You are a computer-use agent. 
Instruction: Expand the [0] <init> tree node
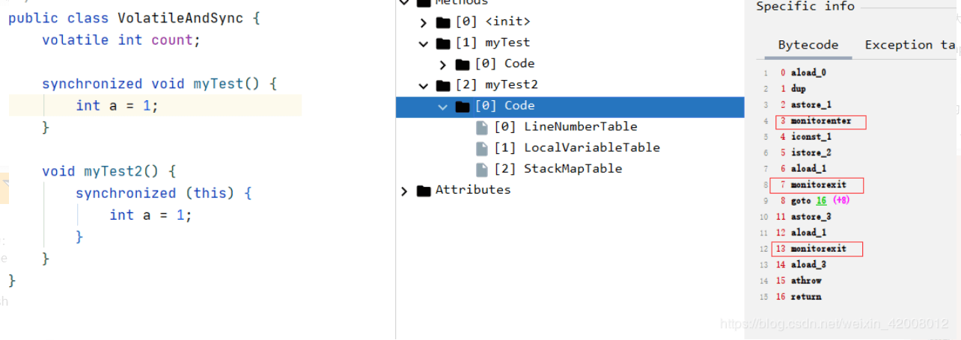[424, 22]
